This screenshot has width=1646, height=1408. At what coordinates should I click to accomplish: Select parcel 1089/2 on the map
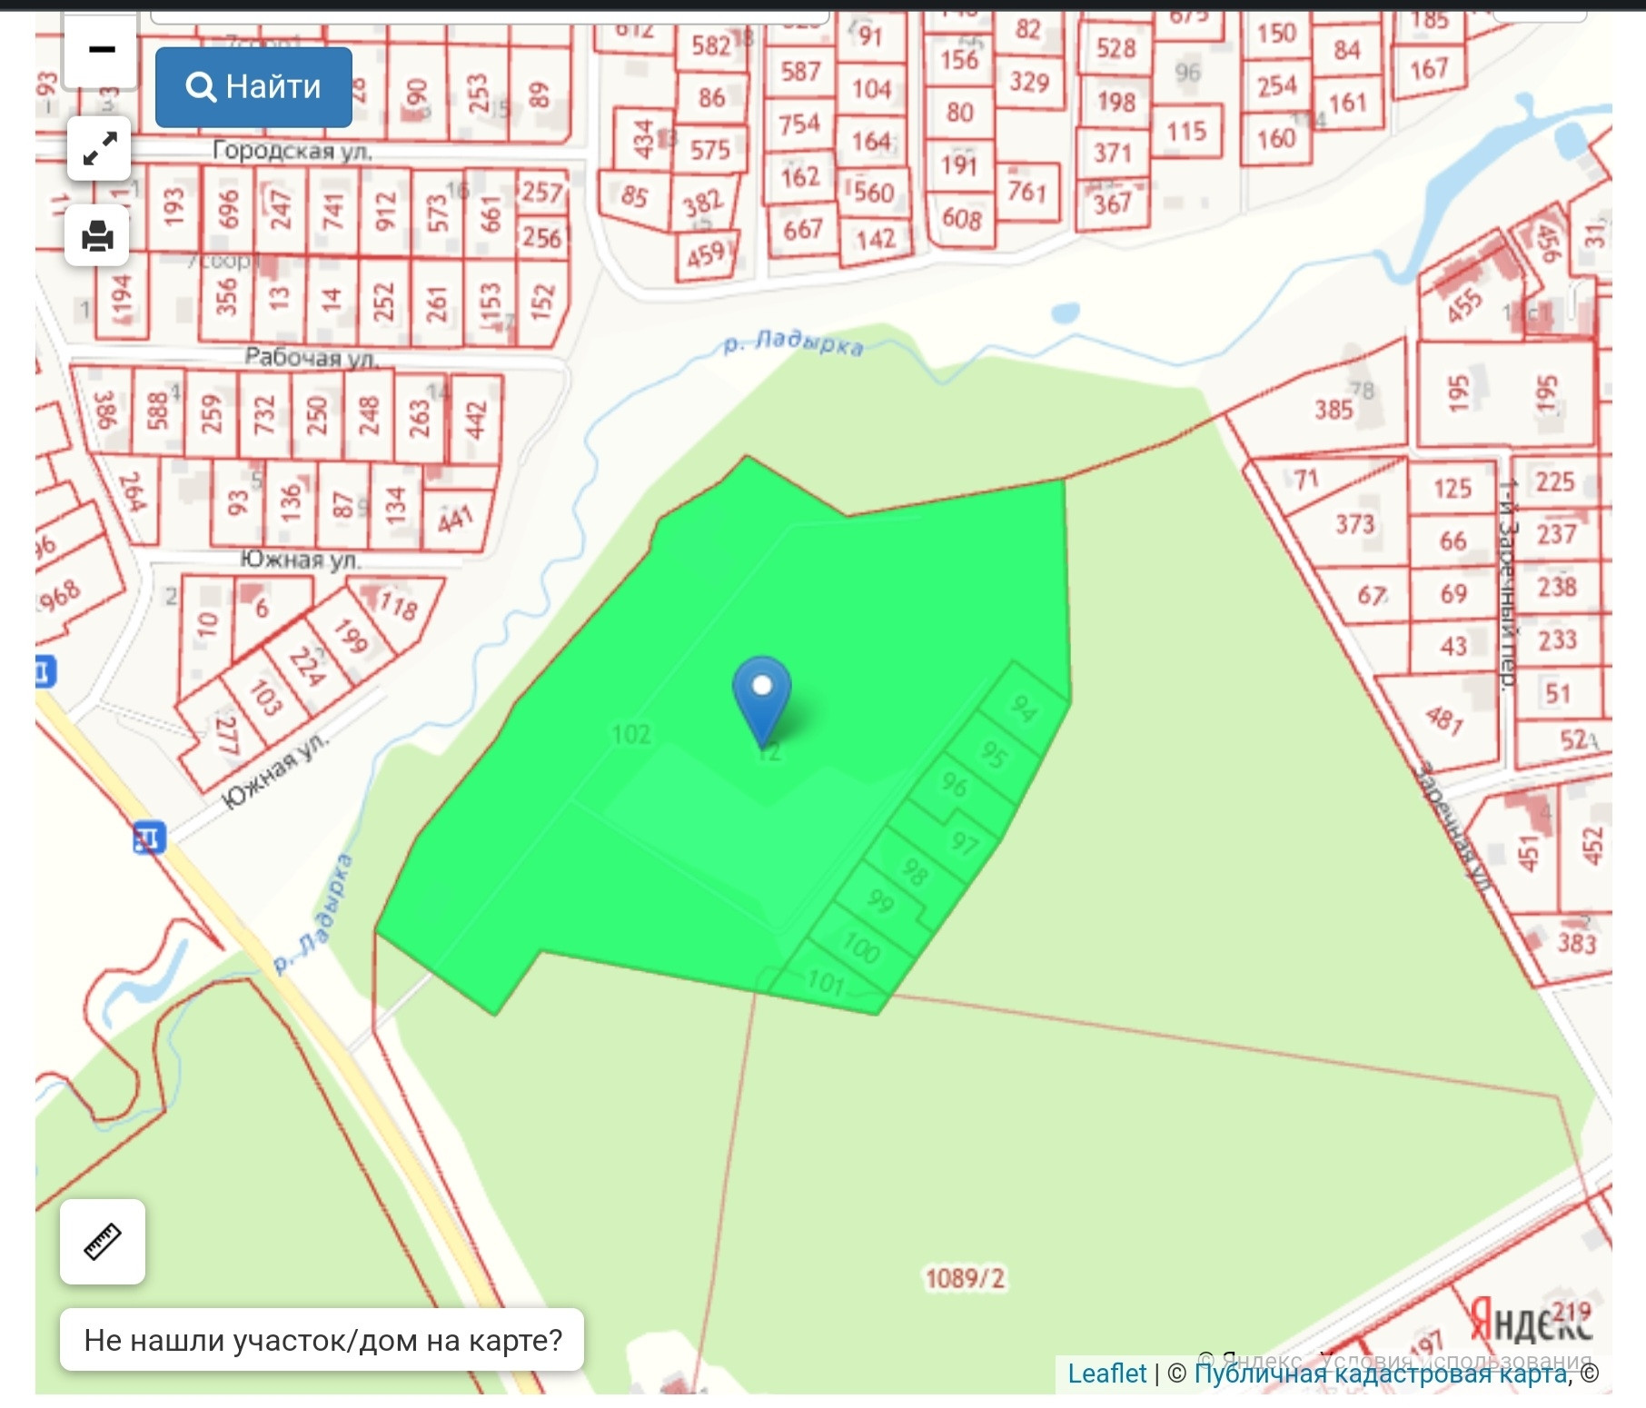click(x=965, y=1278)
